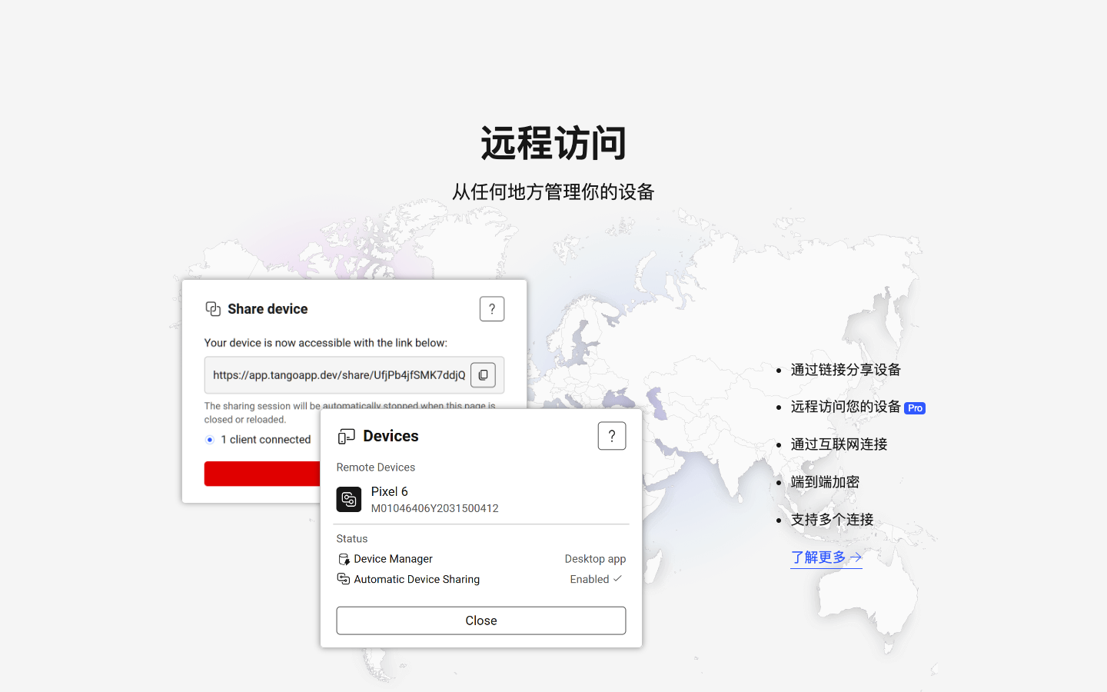Open the 了解更多 link
Image resolution: width=1107 pixels, height=692 pixels.
pyautogui.click(x=826, y=557)
